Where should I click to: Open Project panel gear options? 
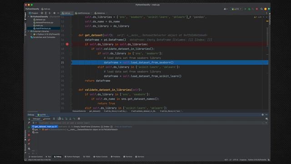click(55, 13)
